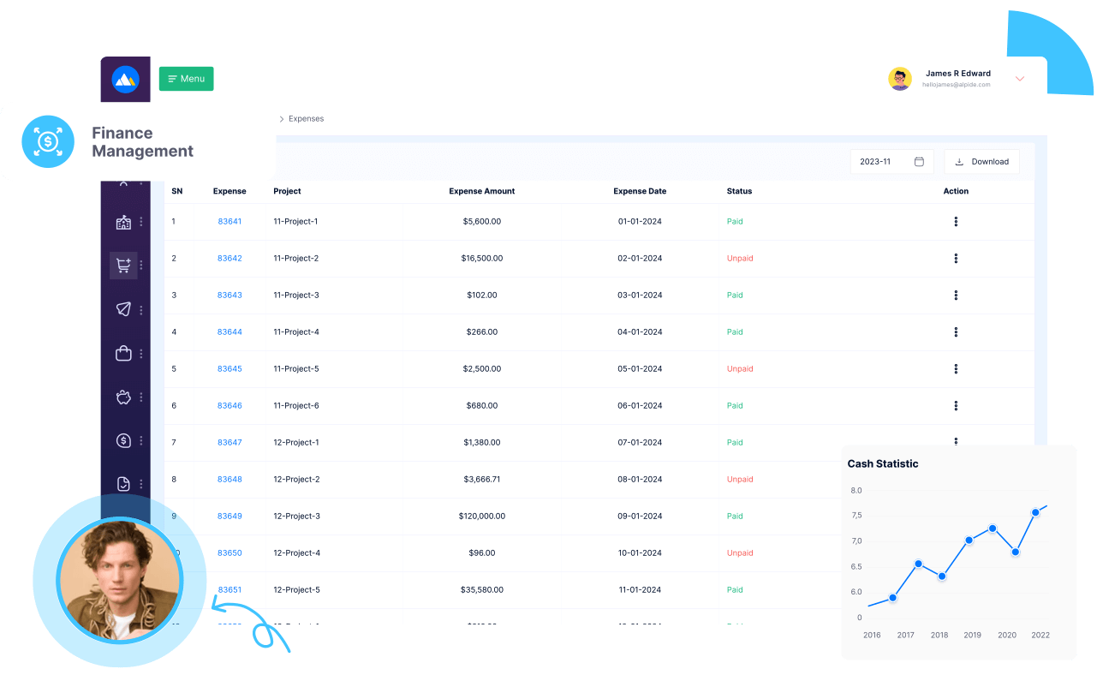Screen dimensions: 1097x675
Task: Open action menu for expense 83645
Action: (956, 368)
